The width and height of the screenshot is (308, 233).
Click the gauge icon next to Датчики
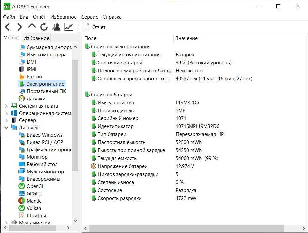point(22,98)
